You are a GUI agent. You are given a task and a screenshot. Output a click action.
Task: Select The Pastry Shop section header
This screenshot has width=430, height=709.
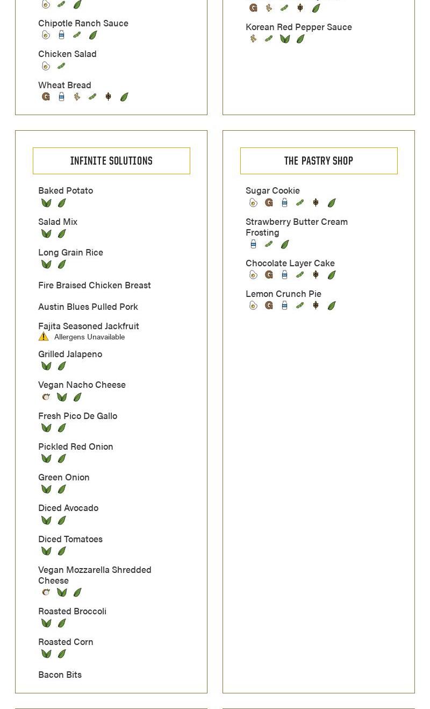pyautogui.click(x=319, y=161)
